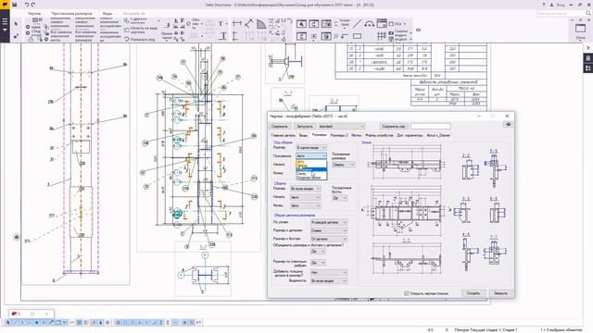Click the save-as name input field in dialog
The width and height of the screenshot is (593, 333).
[x=431, y=126]
